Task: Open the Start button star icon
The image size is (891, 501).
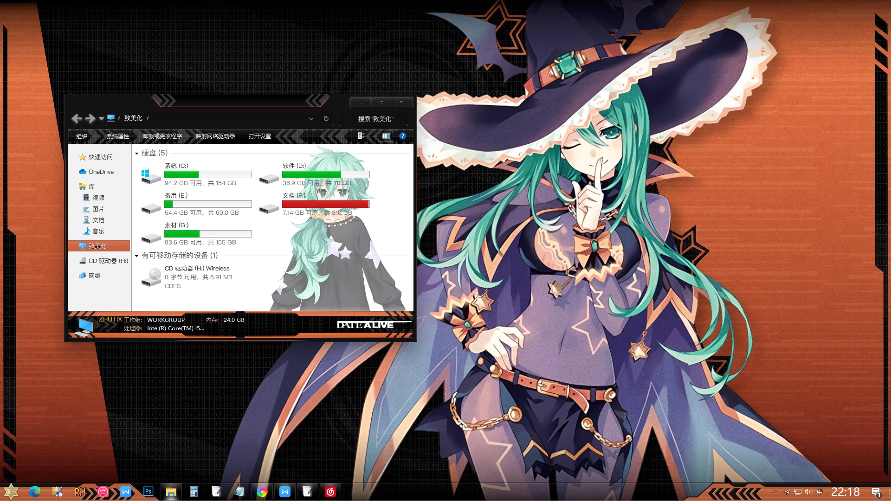Action: [11, 492]
